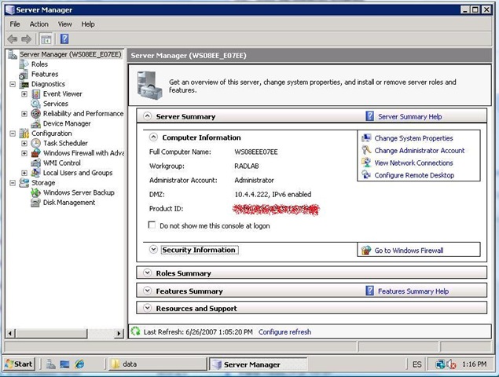Open Event Viewer in the tree
This screenshot has width=499, height=377.
pos(62,94)
